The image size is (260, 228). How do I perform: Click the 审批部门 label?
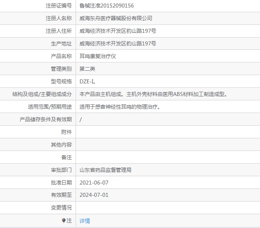[61, 170]
